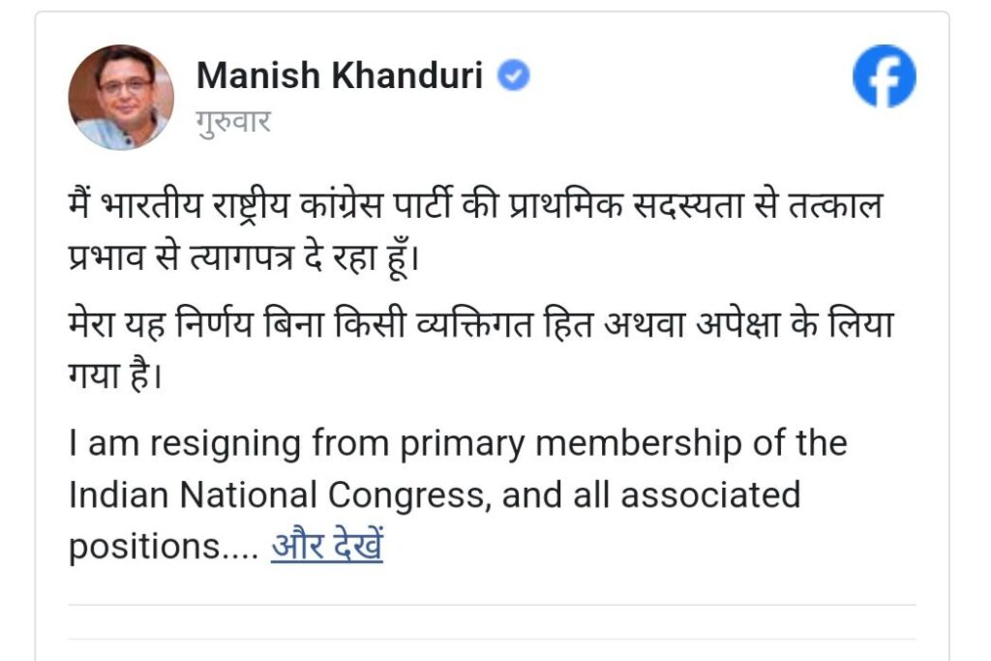Expand the post with और देखें
991x661 pixels.
[x=327, y=547]
